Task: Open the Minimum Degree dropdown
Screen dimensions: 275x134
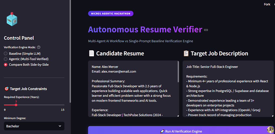Action: pos(34,126)
